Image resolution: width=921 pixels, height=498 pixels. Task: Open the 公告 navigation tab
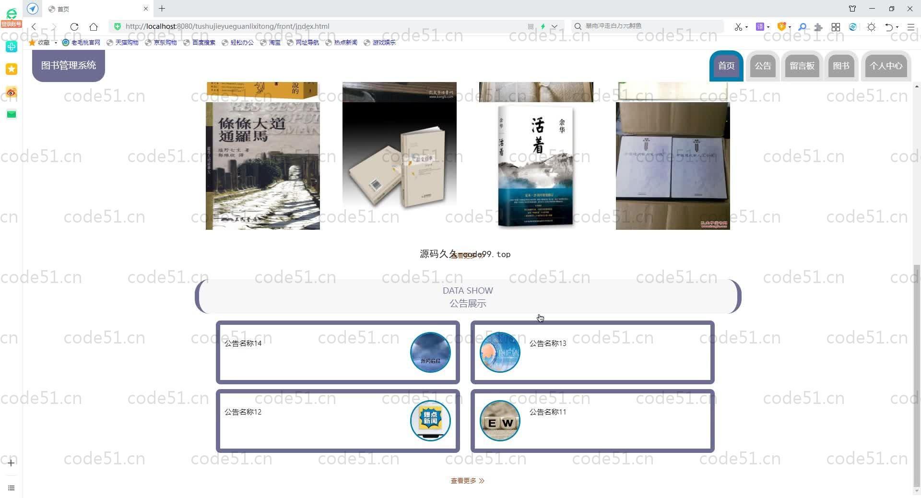pos(762,66)
